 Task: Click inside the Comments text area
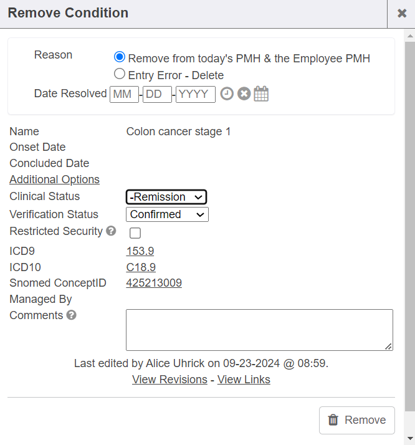(259, 330)
